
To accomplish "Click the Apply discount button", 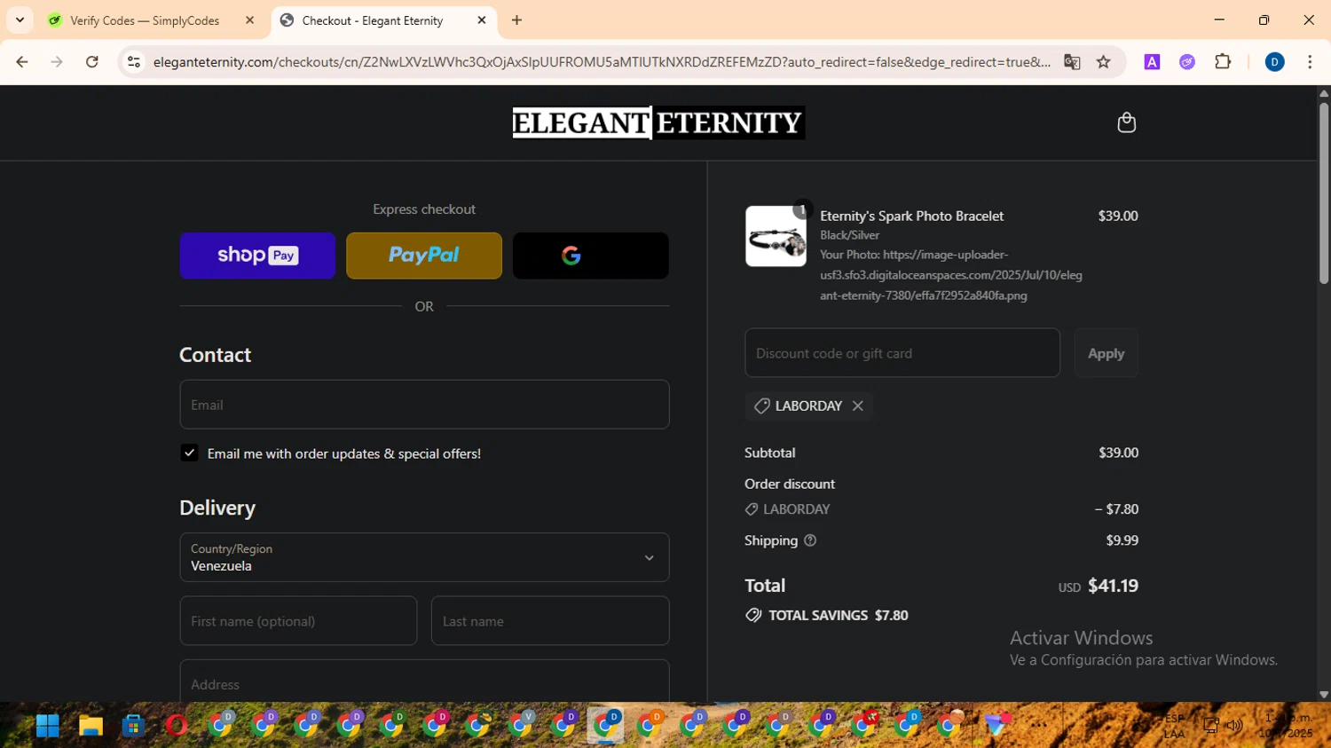I will pyautogui.click(x=1106, y=353).
